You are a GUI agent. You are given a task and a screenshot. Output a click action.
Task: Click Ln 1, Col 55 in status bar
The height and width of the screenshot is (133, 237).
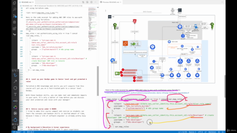[183, 132]
